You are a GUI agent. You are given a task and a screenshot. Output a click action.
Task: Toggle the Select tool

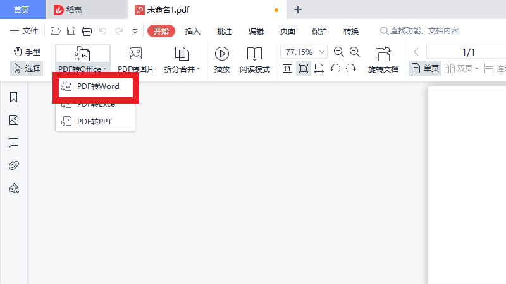pyautogui.click(x=26, y=68)
